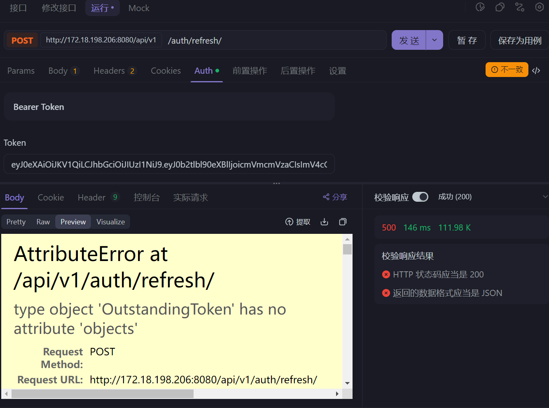This screenshot has height=408, width=549.
Task: Open the Params tab
Action: pos(21,71)
